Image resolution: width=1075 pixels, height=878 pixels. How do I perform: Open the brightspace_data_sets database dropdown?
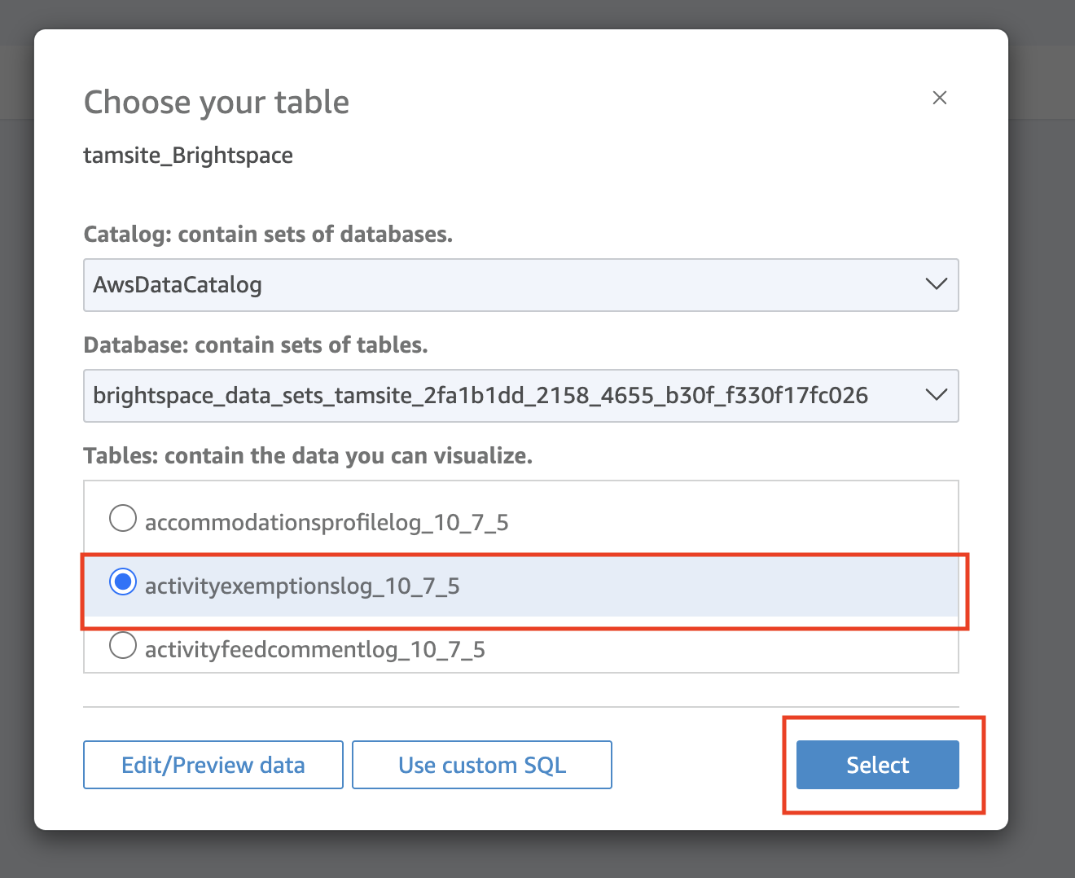click(520, 396)
